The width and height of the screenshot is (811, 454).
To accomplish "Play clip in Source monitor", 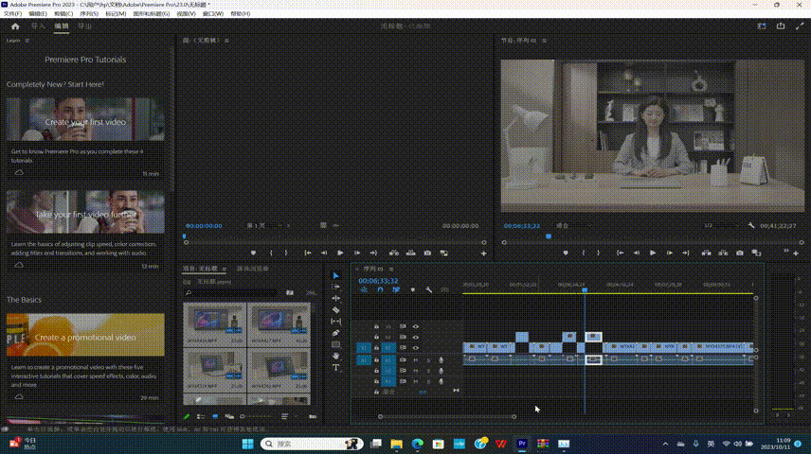I will [x=340, y=253].
